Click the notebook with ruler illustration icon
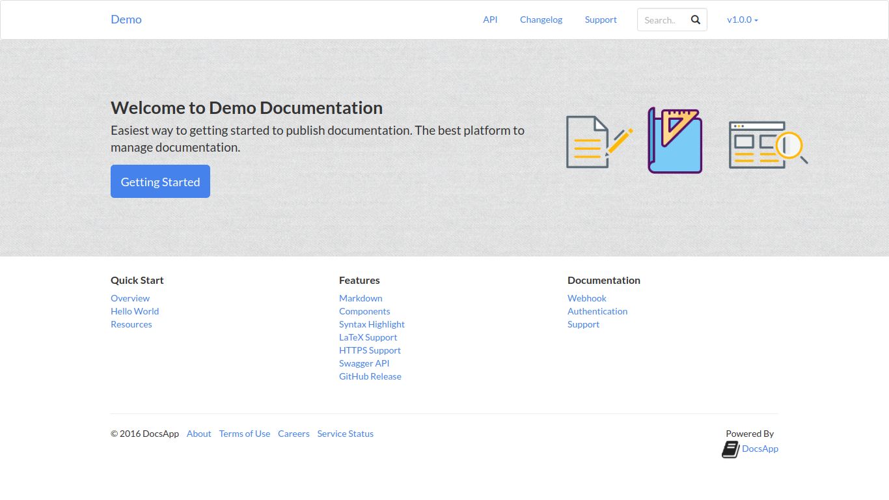Image resolution: width=889 pixels, height=500 pixels. [674, 141]
